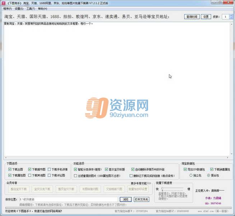
Task: Click the vertical scrollbar up arrow
Action: click(x=231, y=24)
